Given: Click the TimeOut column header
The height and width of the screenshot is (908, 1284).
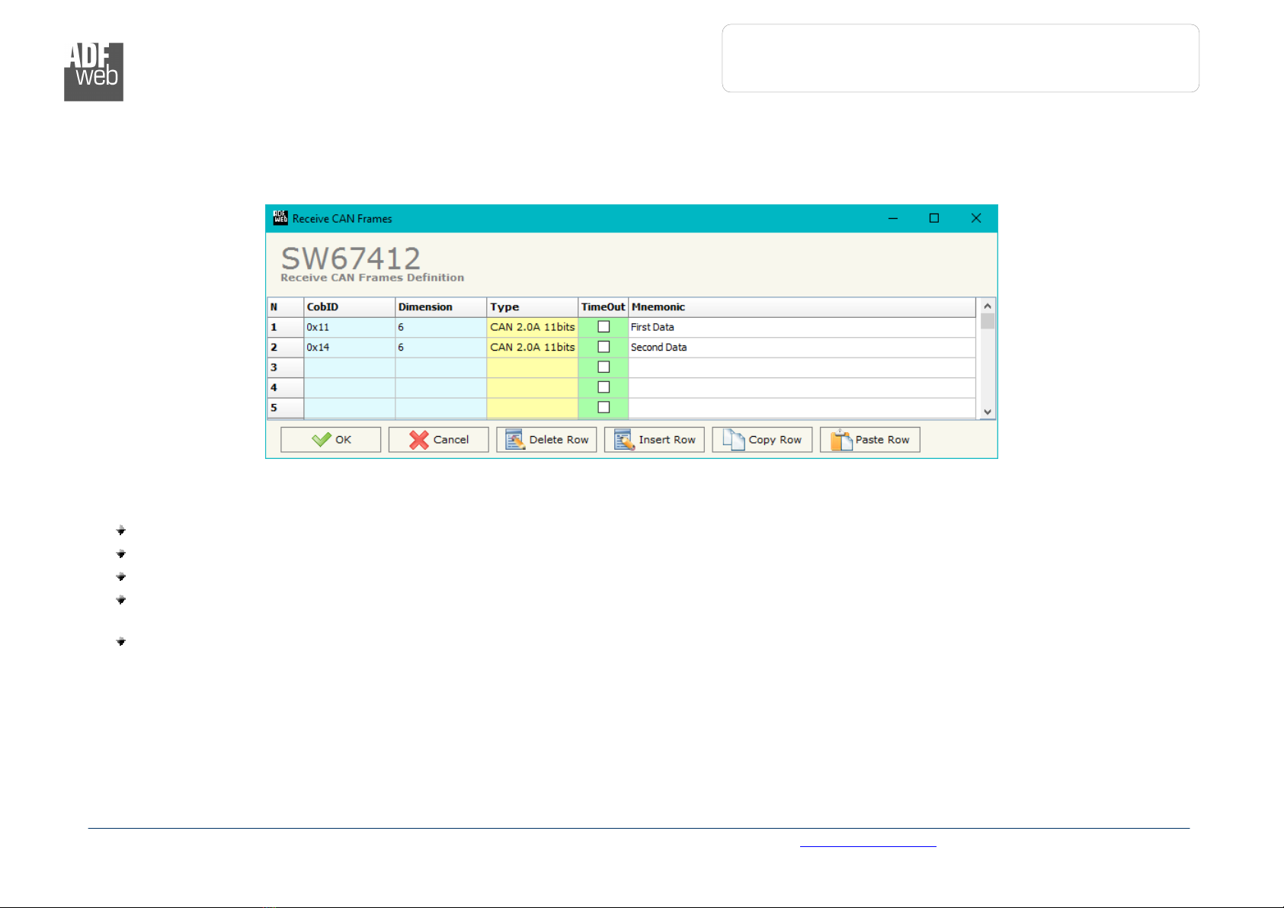Looking at the screenshot, I should click(x=603, y=307).
